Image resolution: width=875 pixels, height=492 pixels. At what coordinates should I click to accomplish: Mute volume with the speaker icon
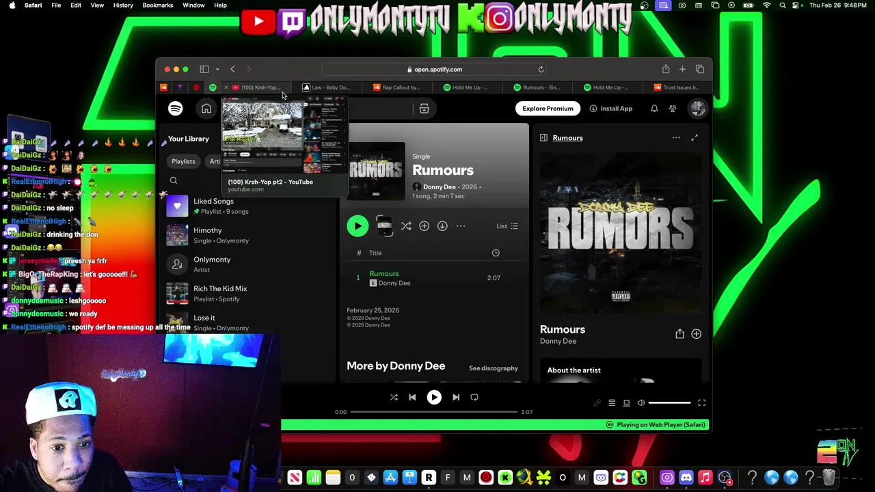[x=641, y=403]
